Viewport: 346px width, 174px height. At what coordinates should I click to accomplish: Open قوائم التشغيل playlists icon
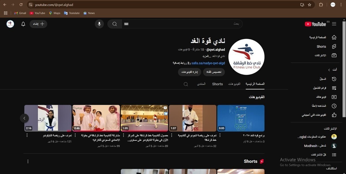coord(334,88)
